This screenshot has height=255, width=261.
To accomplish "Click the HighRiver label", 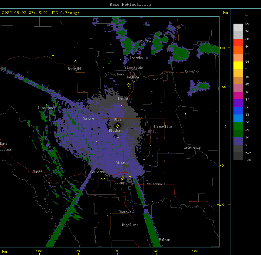I will tap(130, 225).
